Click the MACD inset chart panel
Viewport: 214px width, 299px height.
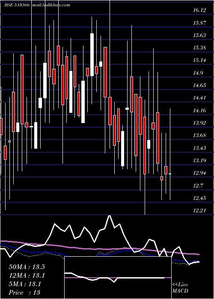pos(118,278)
